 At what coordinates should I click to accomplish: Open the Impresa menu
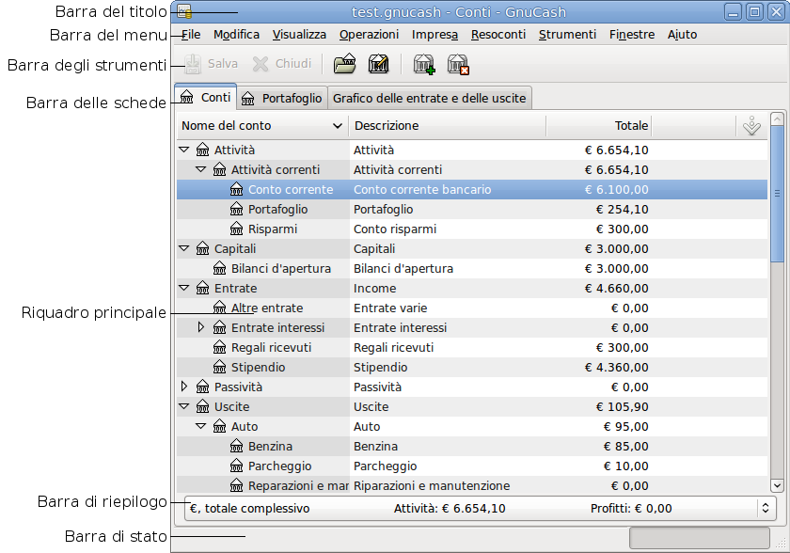(434, 35)
